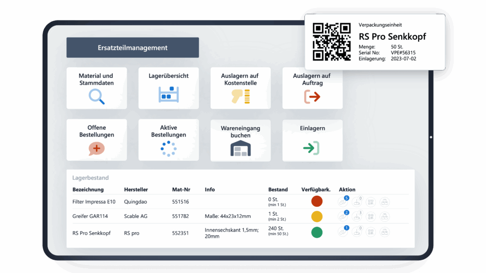
Task: Sort by the Hersteller column header
Action: click(136, 189)
